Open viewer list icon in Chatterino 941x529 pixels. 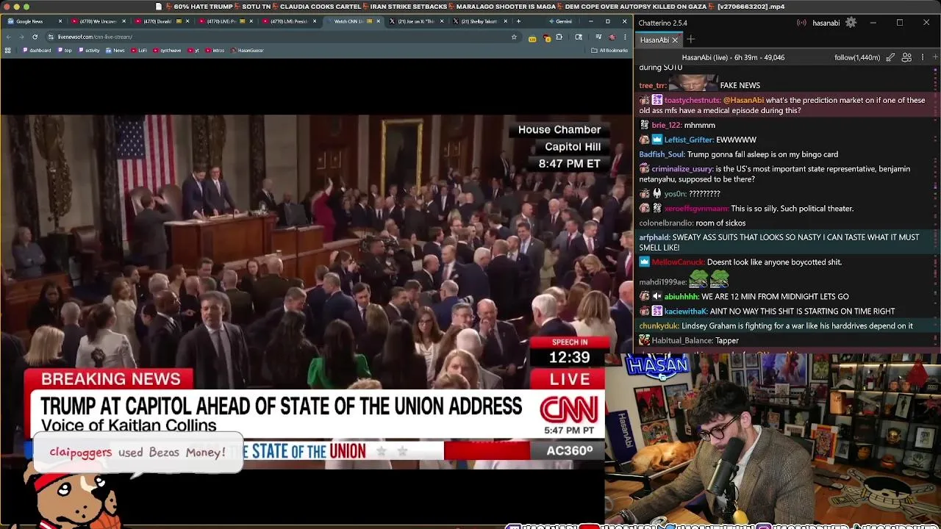906,57
